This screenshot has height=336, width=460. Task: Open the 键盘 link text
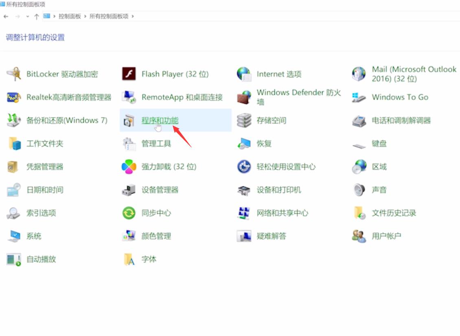point(379,143)
